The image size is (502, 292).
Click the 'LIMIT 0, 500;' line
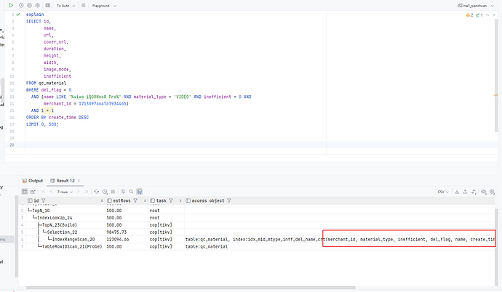[x=42, y=124]
